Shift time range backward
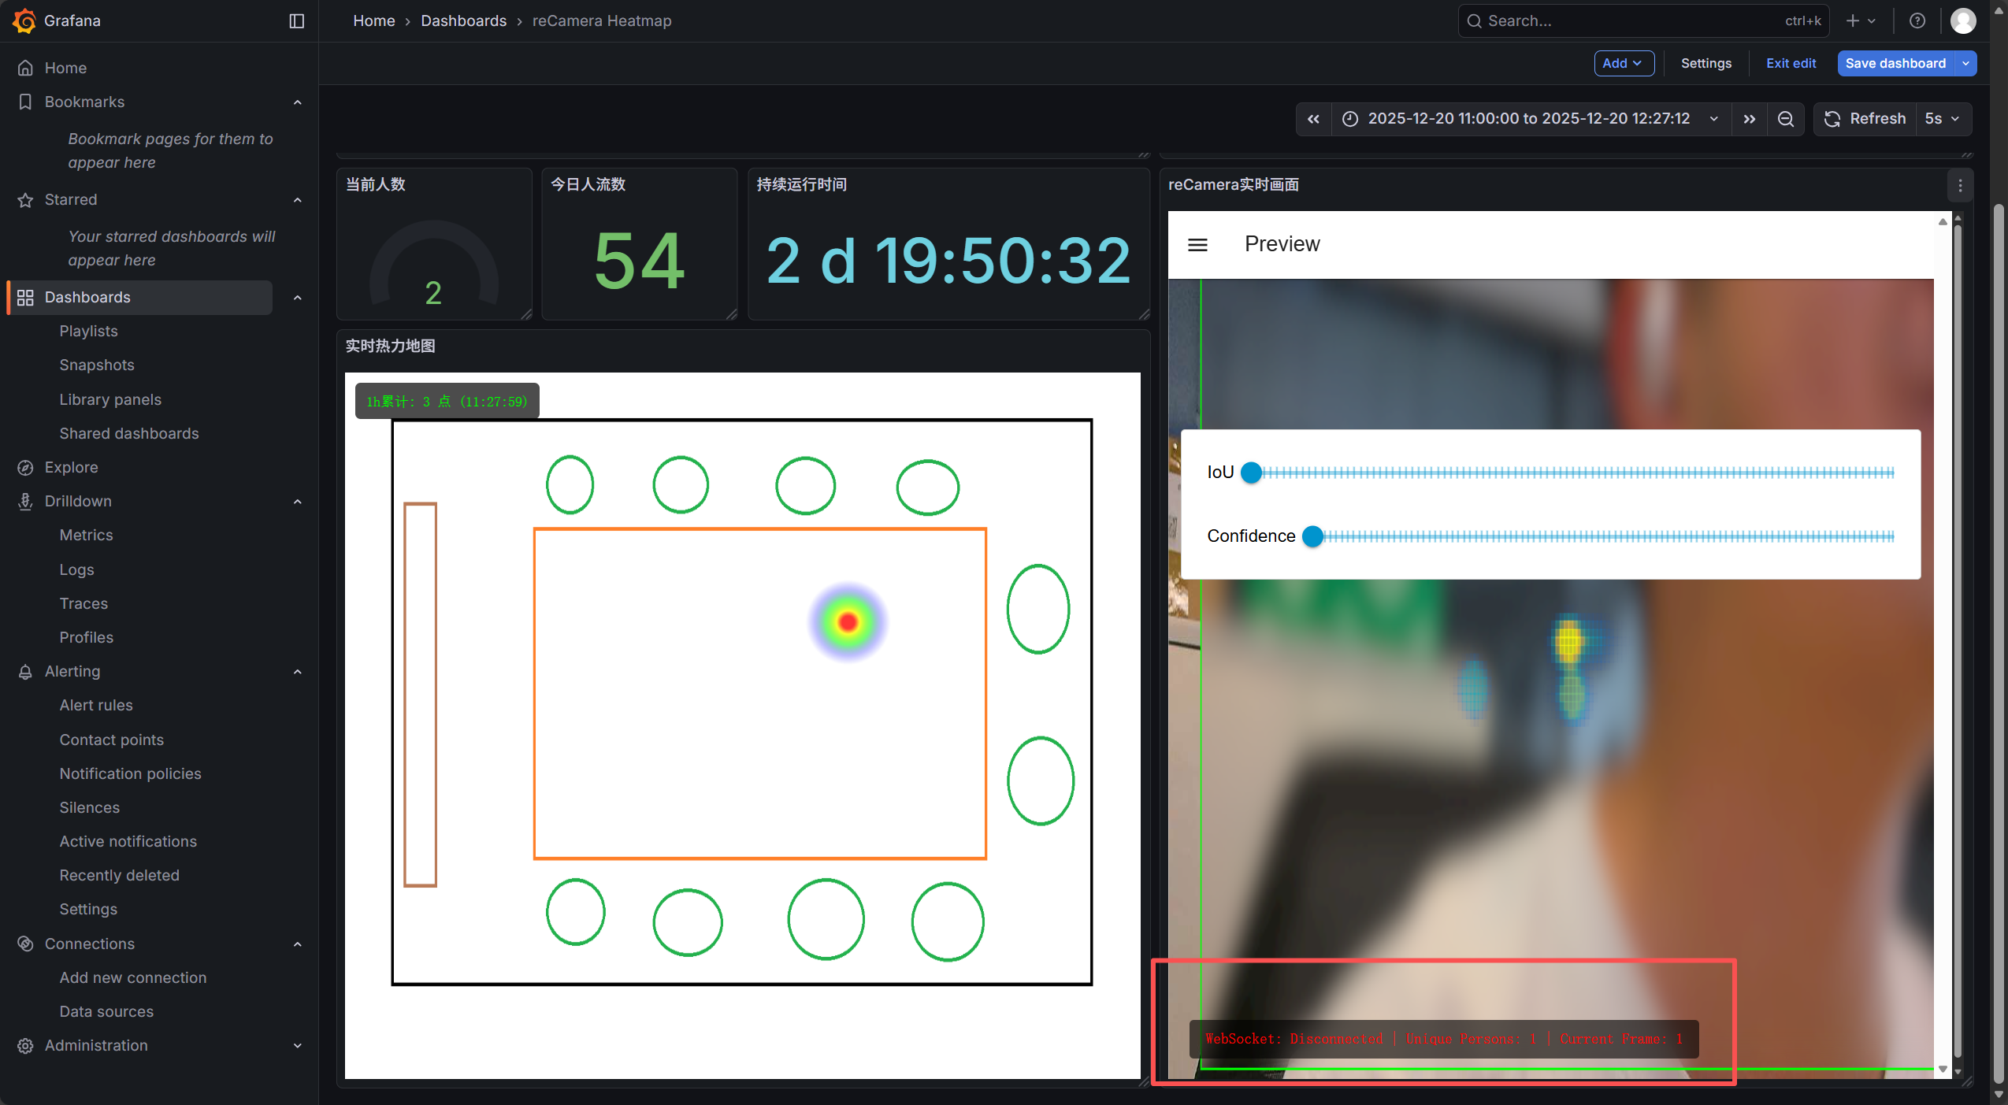Screen dimensions: 2008x1105 tap(1313, 119)
